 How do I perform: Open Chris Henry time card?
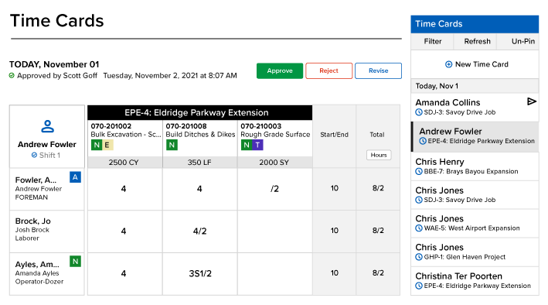pos(475,166)
